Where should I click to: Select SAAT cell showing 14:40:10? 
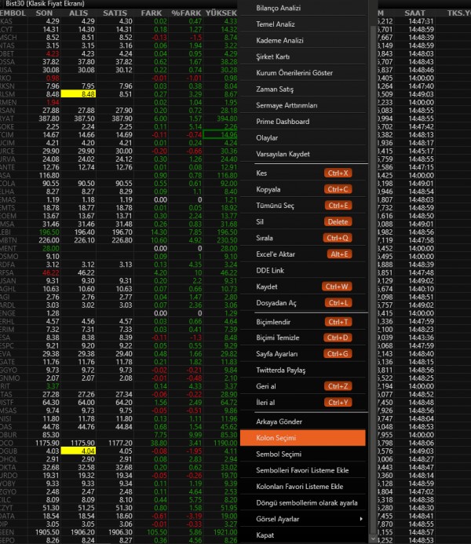[x=414, y=289]
